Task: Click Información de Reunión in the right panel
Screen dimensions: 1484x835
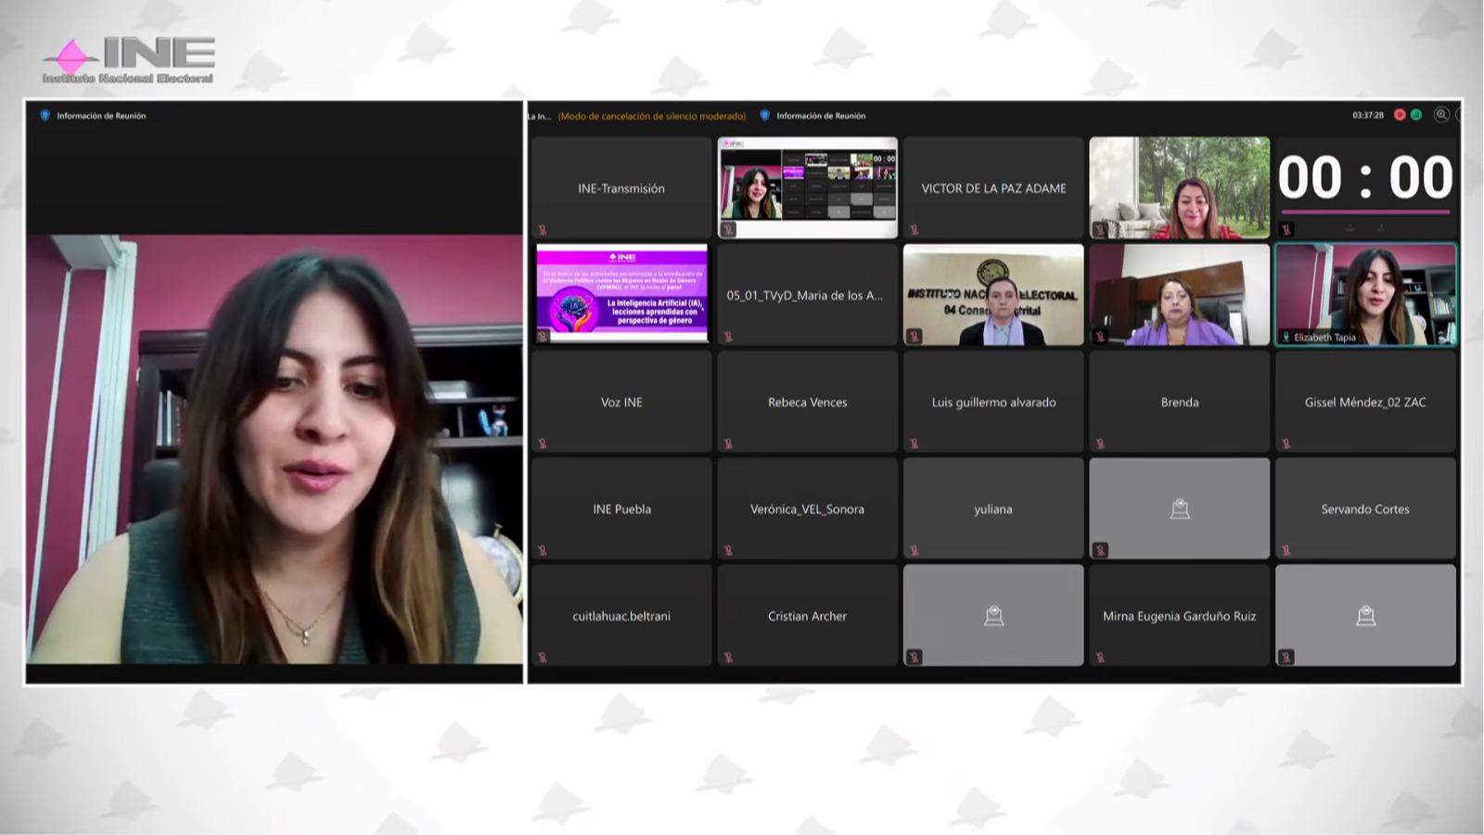Action: point(820,116)
